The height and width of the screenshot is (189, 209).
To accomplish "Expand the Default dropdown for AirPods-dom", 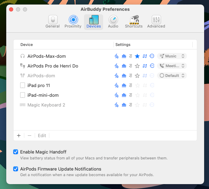I will [x=172, y=76].
